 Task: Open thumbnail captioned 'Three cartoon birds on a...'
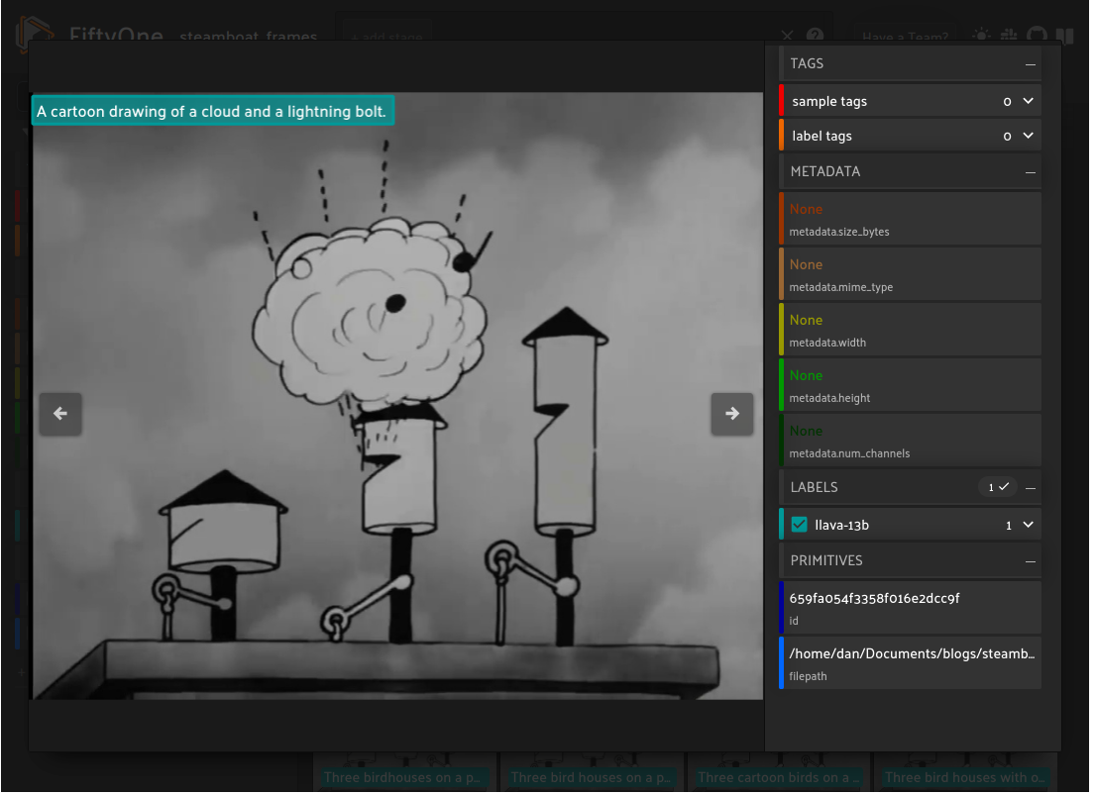tap(780, 773)
